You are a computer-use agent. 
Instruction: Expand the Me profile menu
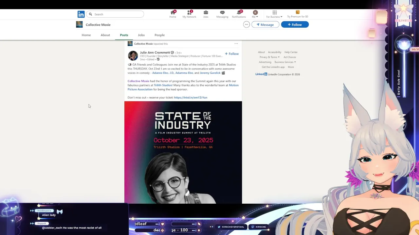click(255, 14)
